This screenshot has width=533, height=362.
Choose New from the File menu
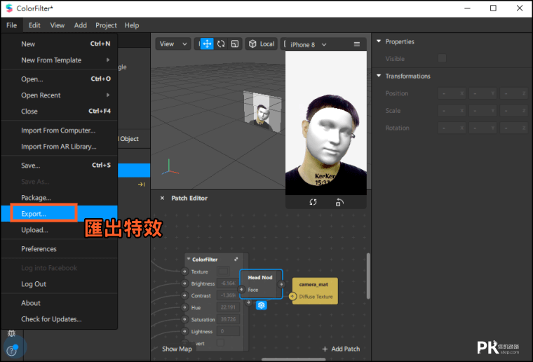pyautogui.click(x=60, y=44)
